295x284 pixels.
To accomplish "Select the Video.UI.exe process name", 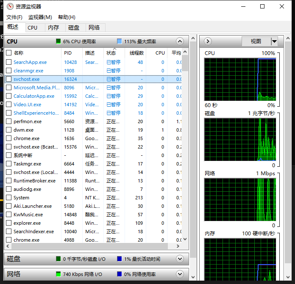I will 27,105.
